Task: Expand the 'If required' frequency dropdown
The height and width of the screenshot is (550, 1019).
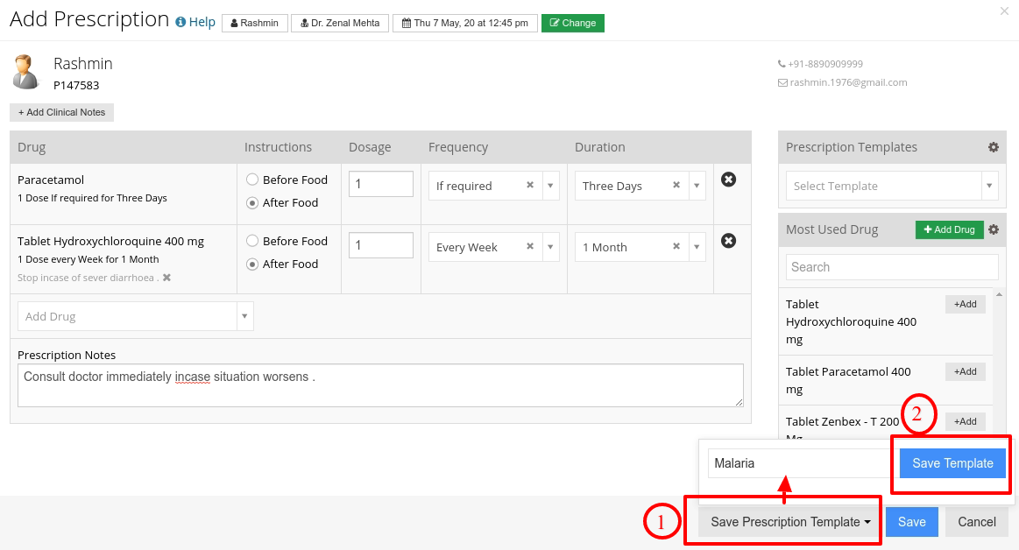Action: point(550,186)
